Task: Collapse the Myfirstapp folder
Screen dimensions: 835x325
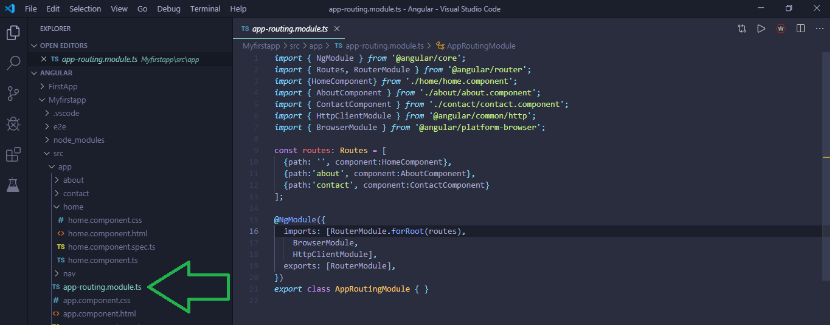Action: coord(43,100)
